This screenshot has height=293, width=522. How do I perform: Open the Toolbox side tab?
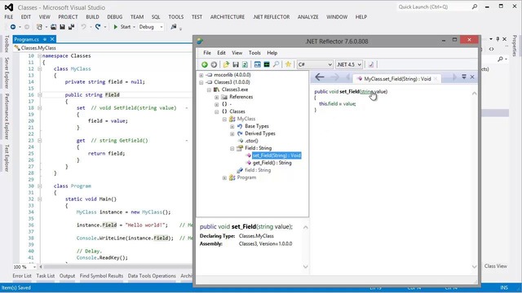pyautogui.click(x=7, y=43)
